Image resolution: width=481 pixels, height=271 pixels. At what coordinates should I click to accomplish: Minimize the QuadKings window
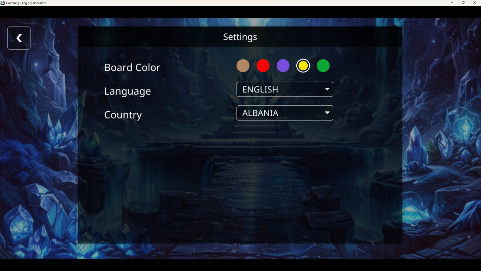point(452,3)
